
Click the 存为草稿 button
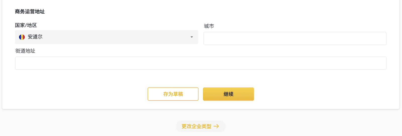pyautogui.click(x=173, y=94)
